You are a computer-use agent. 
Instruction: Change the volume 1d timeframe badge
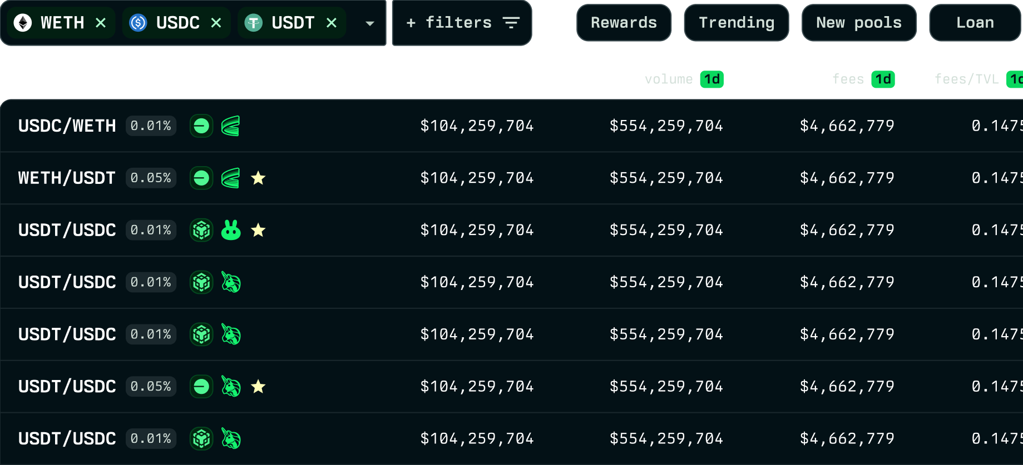tap(711, 79)
